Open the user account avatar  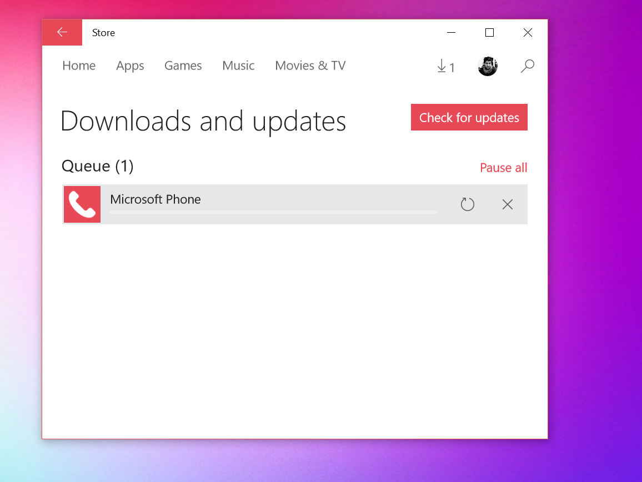click(x=487, y=66)
